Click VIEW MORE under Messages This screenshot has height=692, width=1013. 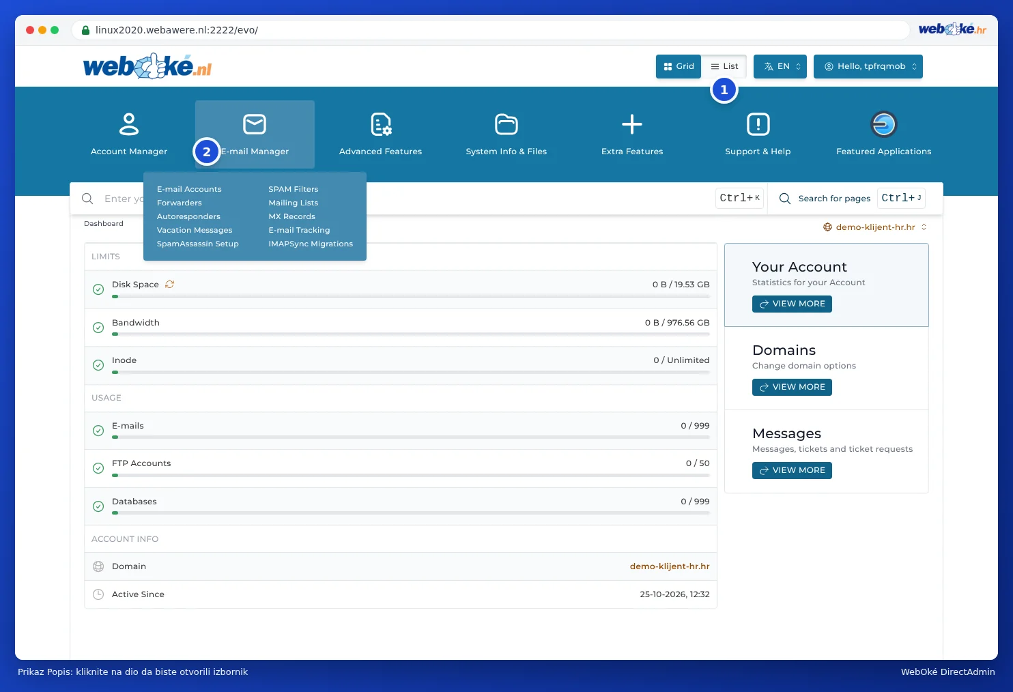[x=792, y=470]
